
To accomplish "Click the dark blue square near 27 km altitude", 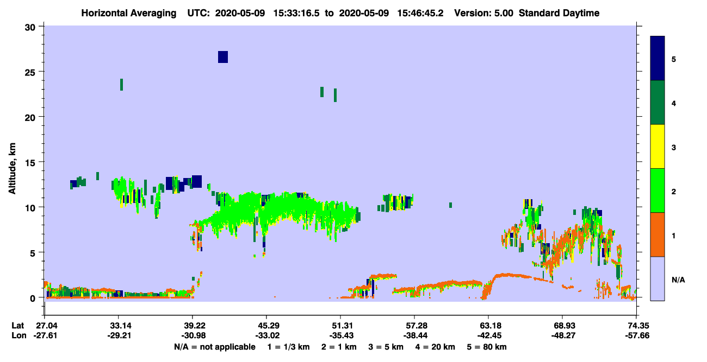I will [223, 57].
